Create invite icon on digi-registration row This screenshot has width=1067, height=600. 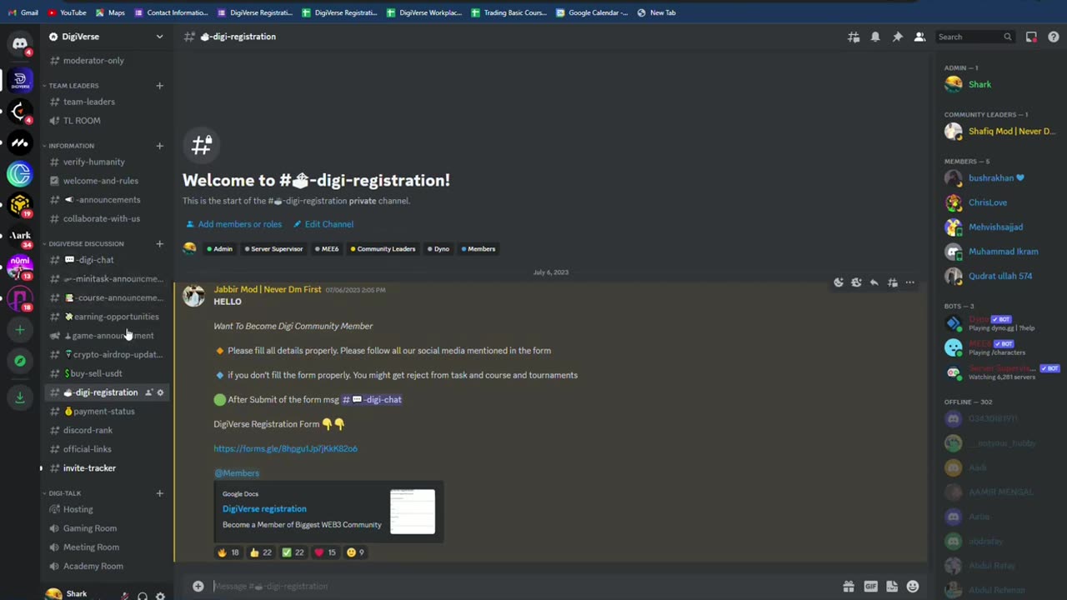(x=149, y=392)
